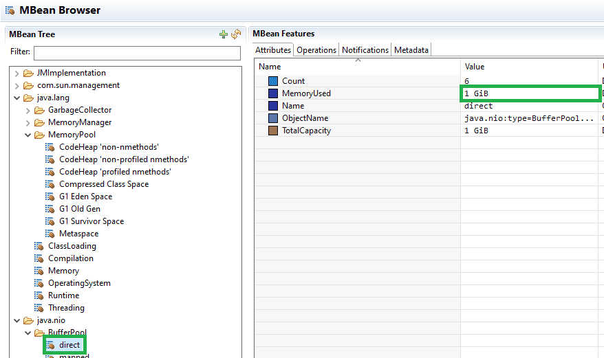Select the Name value direct

coord(478,106)
